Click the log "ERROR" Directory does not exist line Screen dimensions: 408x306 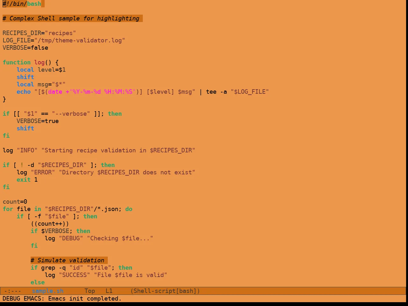tap(106, 172)
